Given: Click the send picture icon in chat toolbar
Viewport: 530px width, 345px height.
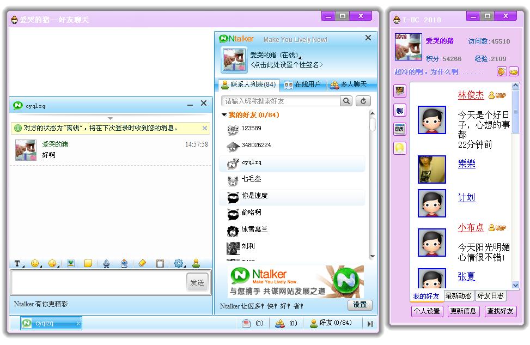Looking at the screenshot, I should coord(71,263).
